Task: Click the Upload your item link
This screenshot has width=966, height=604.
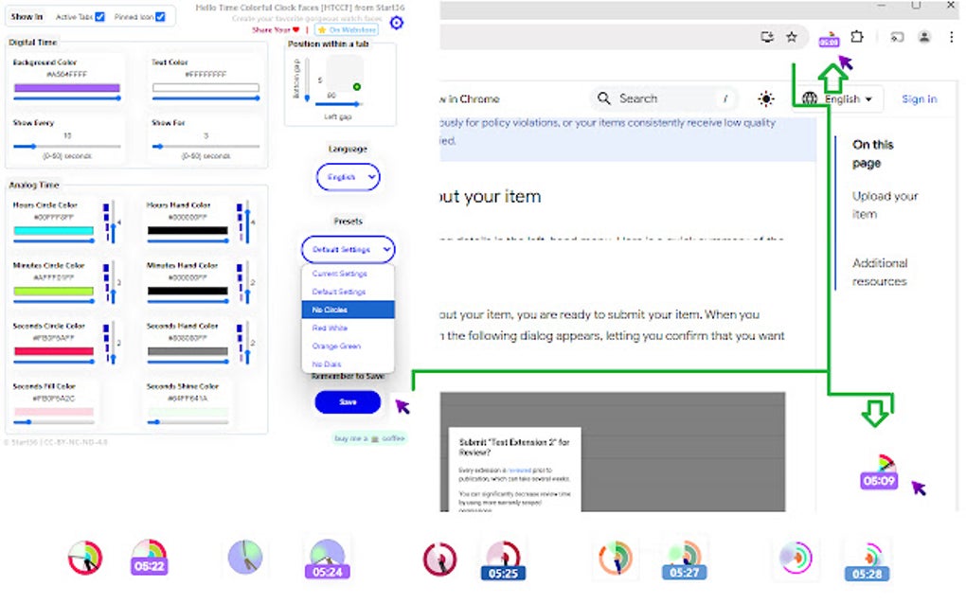Action: click(885, 204)
